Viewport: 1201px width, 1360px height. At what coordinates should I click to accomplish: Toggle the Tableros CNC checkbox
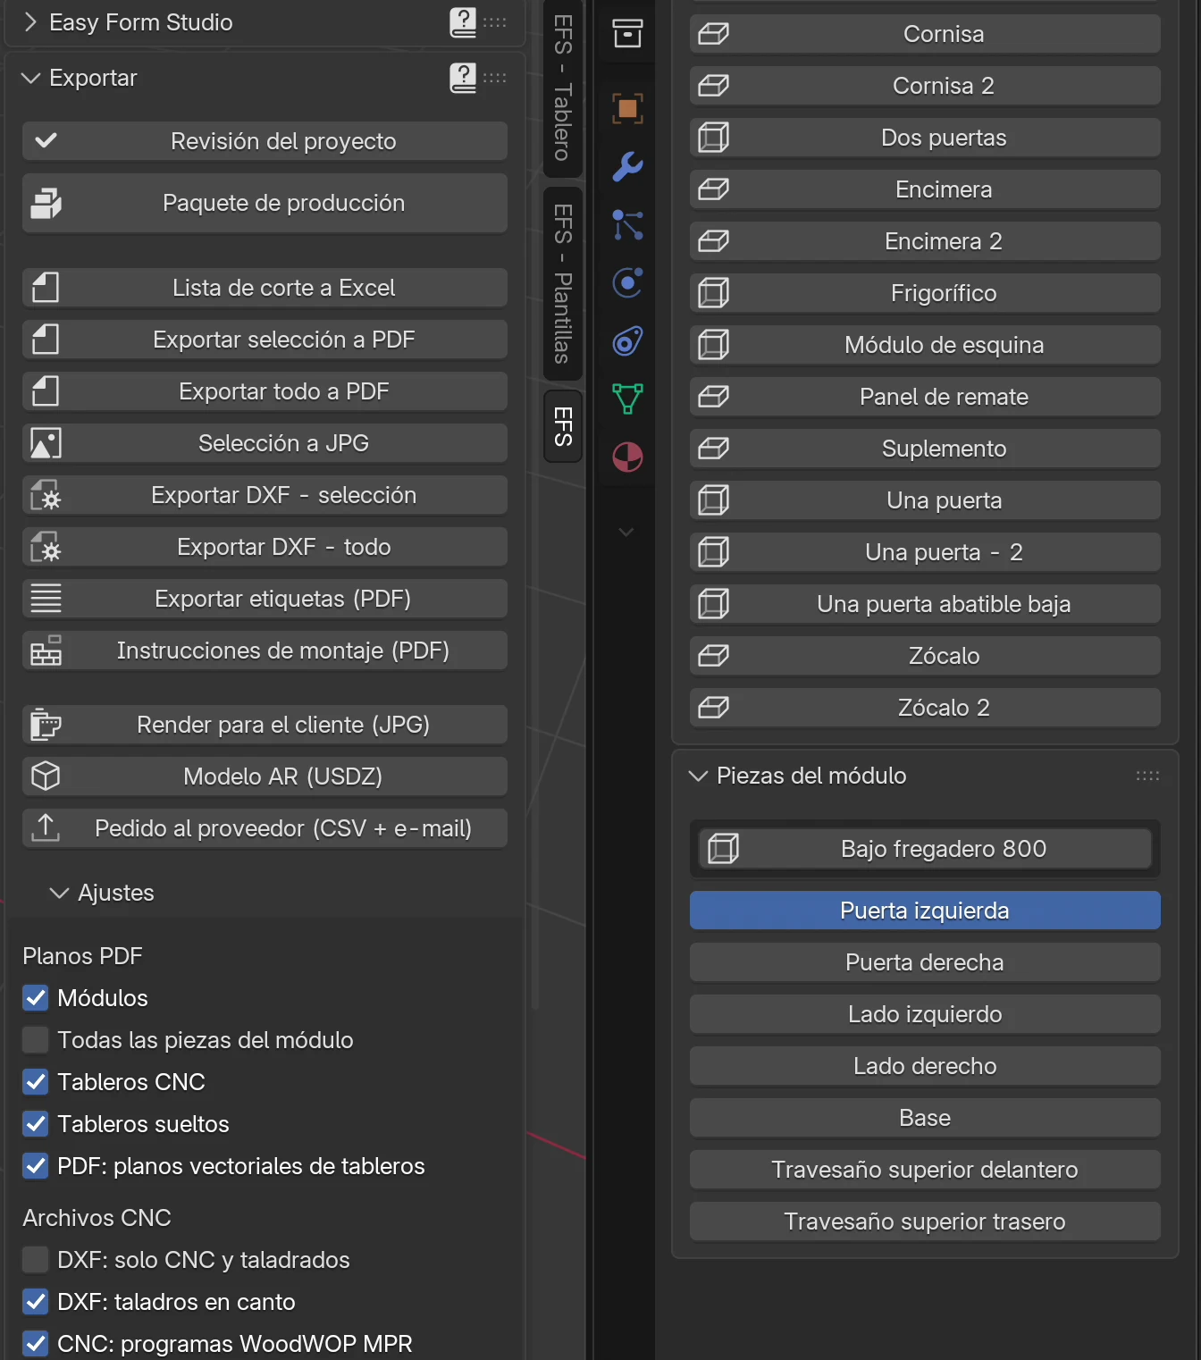click(36, 1082)
